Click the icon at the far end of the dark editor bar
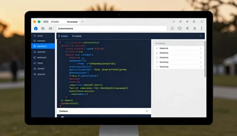 coord(200,36)
